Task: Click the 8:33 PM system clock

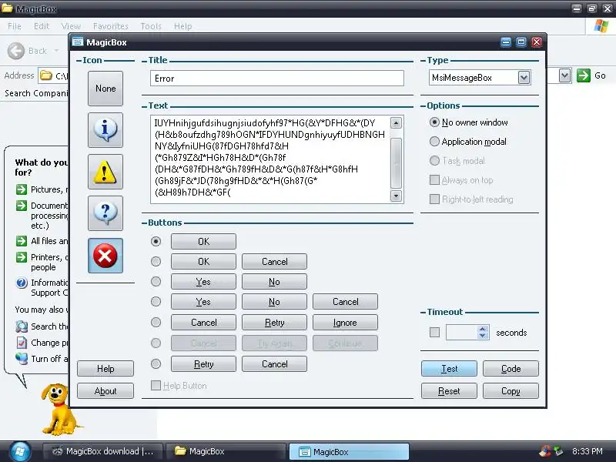Action: point(587,451)
